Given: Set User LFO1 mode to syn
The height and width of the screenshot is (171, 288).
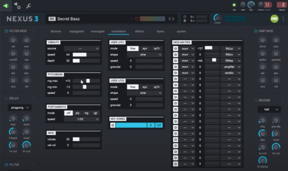Looking at the screenshot, I should [145, 49].
